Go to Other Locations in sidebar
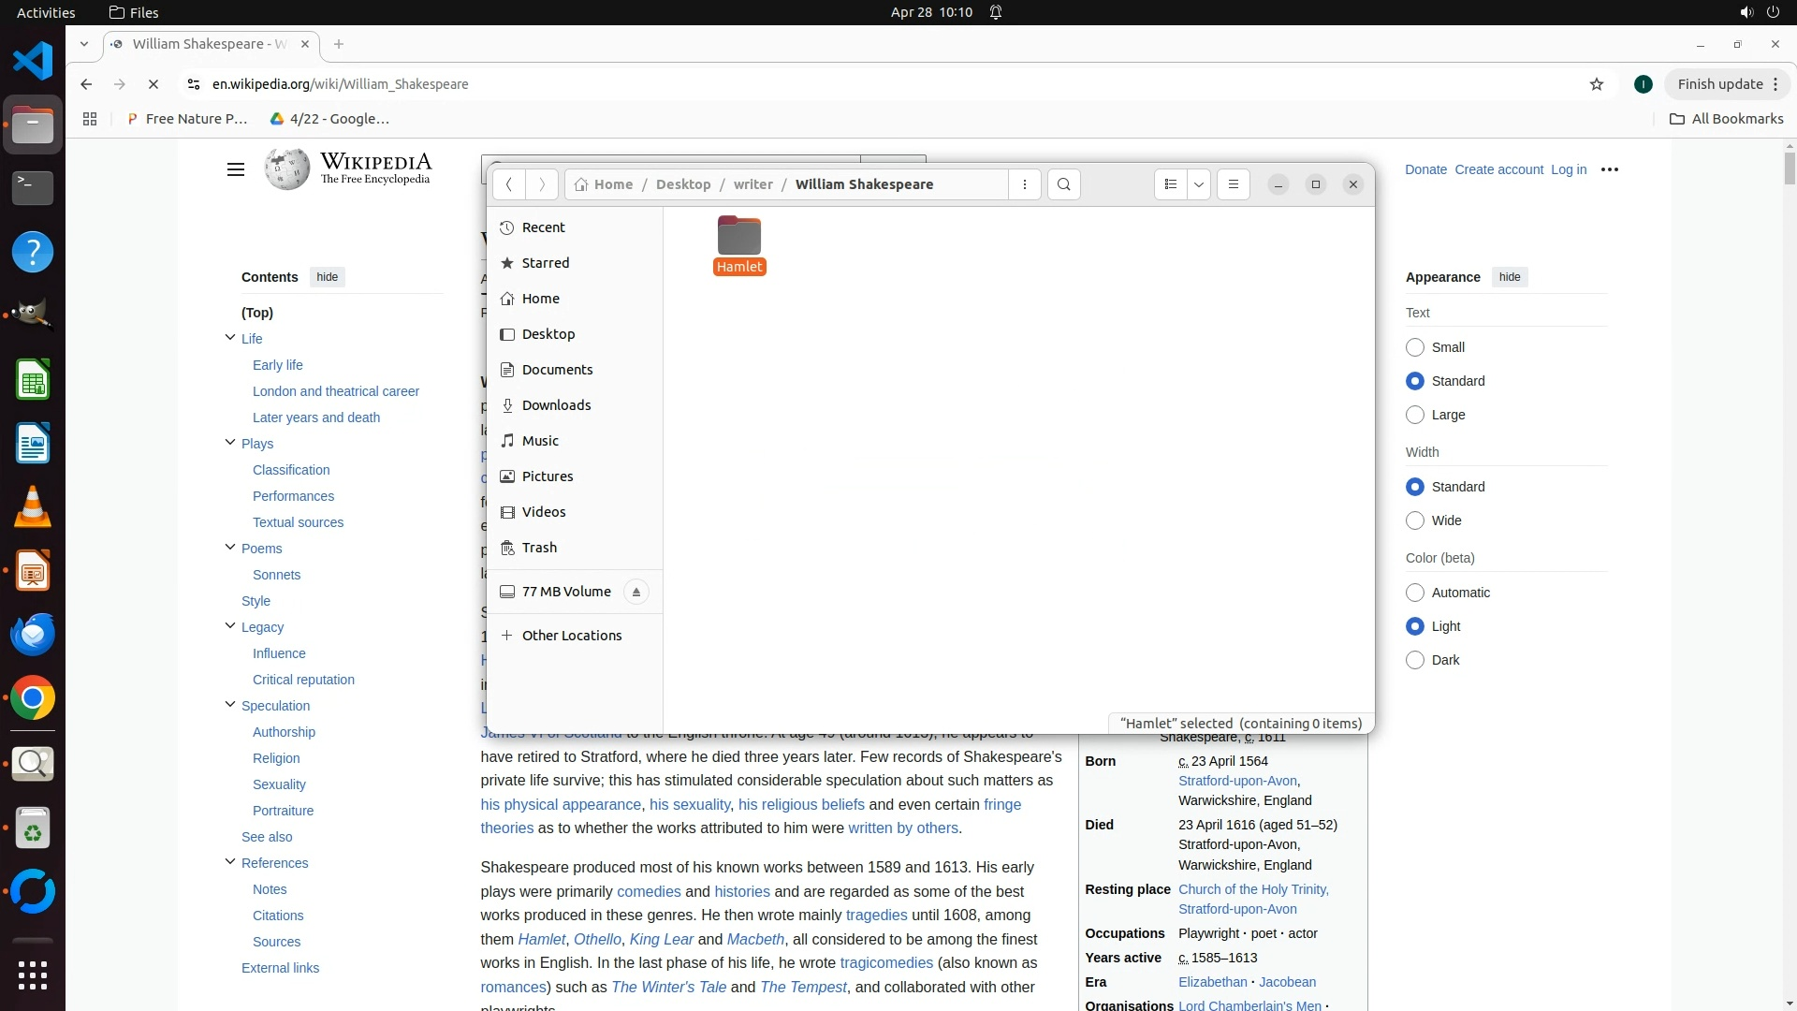 click(571, 636)
